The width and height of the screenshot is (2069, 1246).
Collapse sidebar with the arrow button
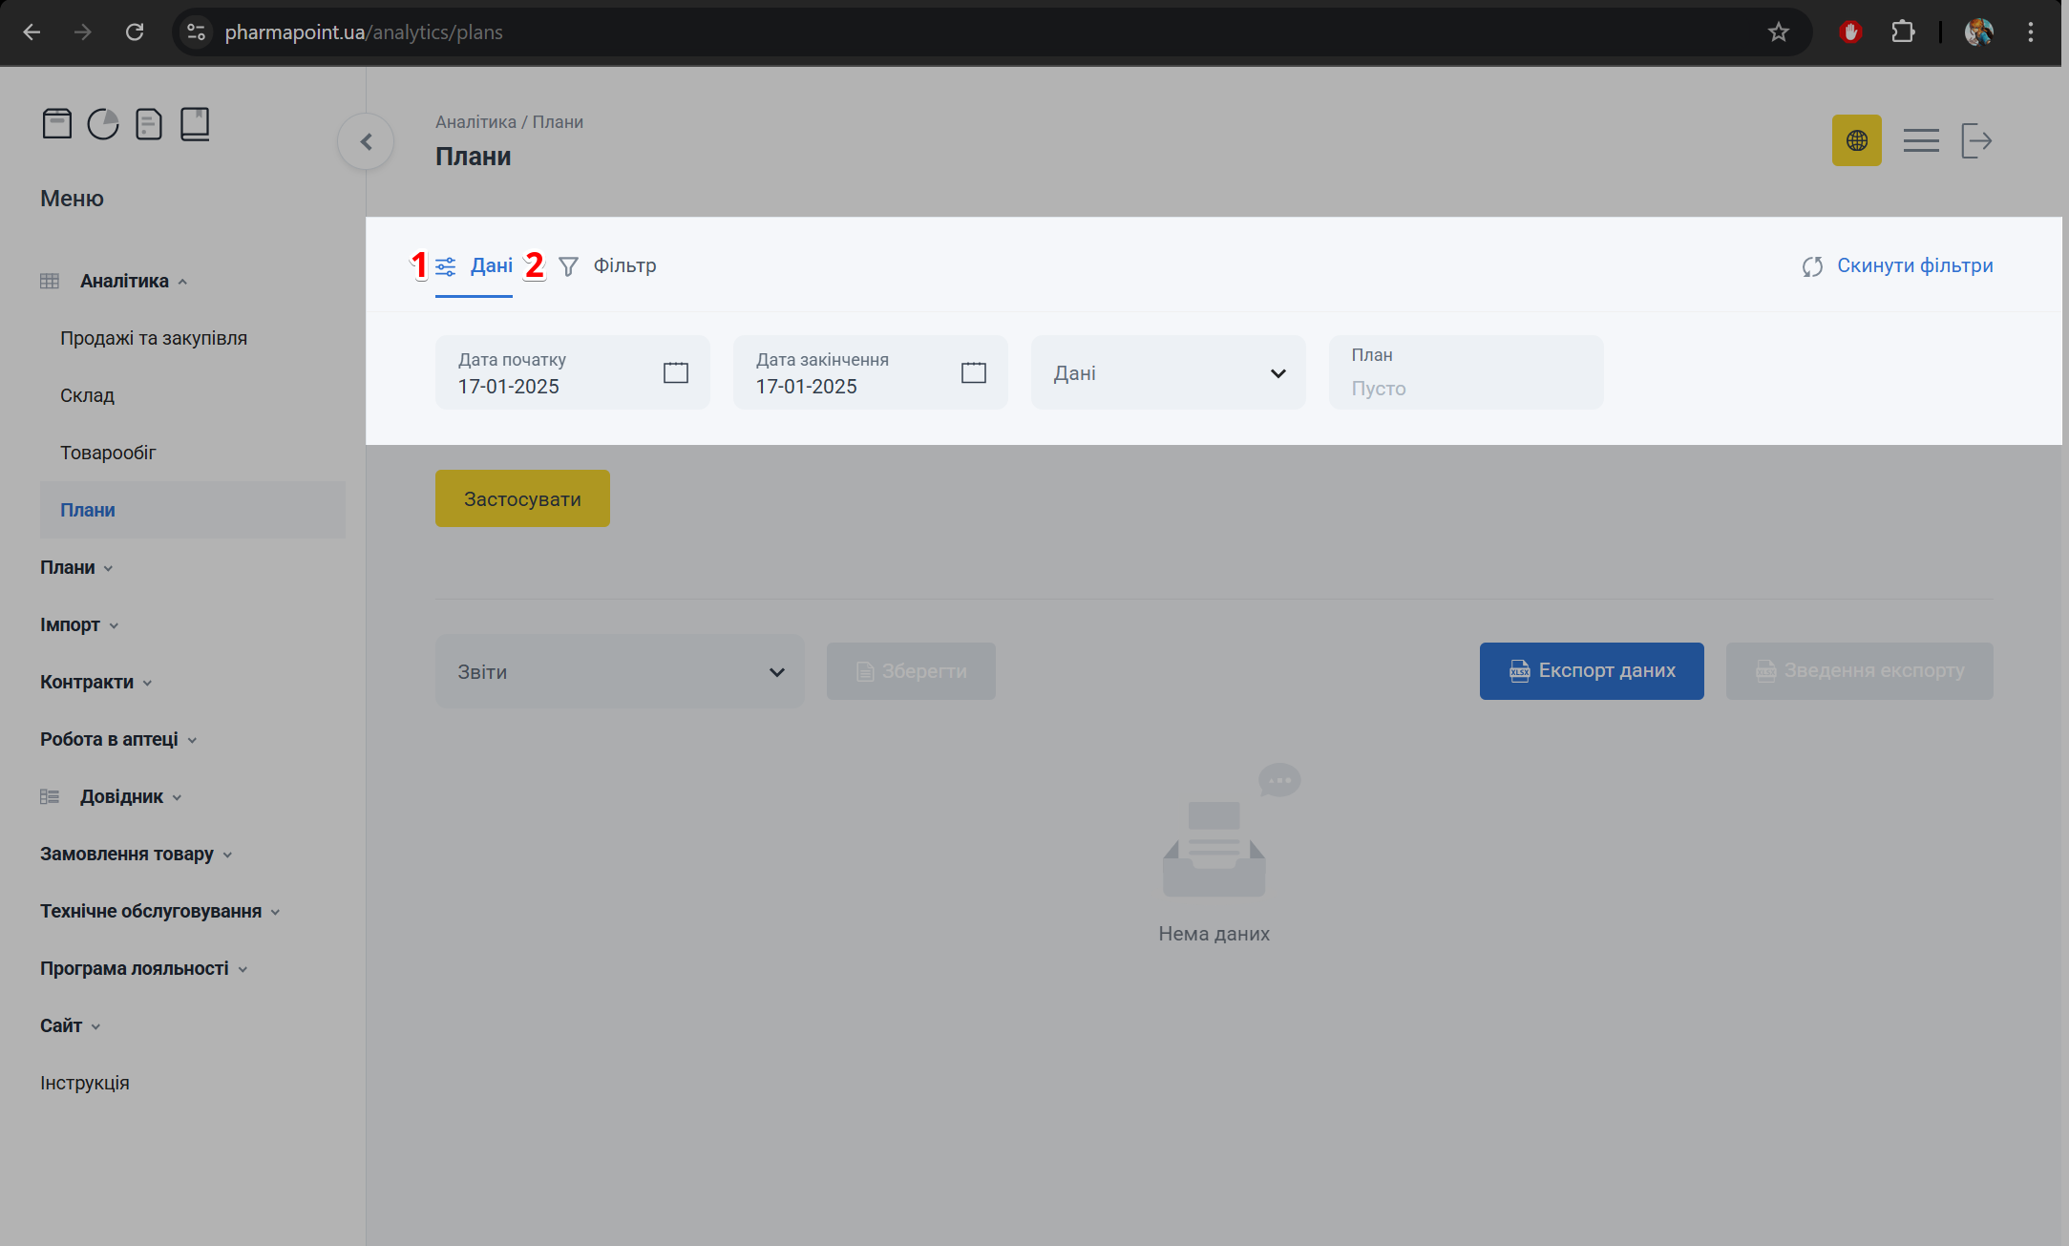click(366, 141)
